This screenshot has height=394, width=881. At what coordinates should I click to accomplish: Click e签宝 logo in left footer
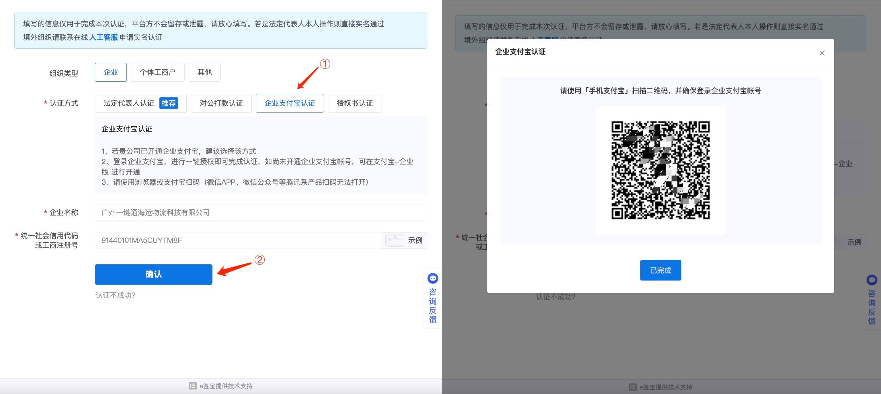[193, 386]
